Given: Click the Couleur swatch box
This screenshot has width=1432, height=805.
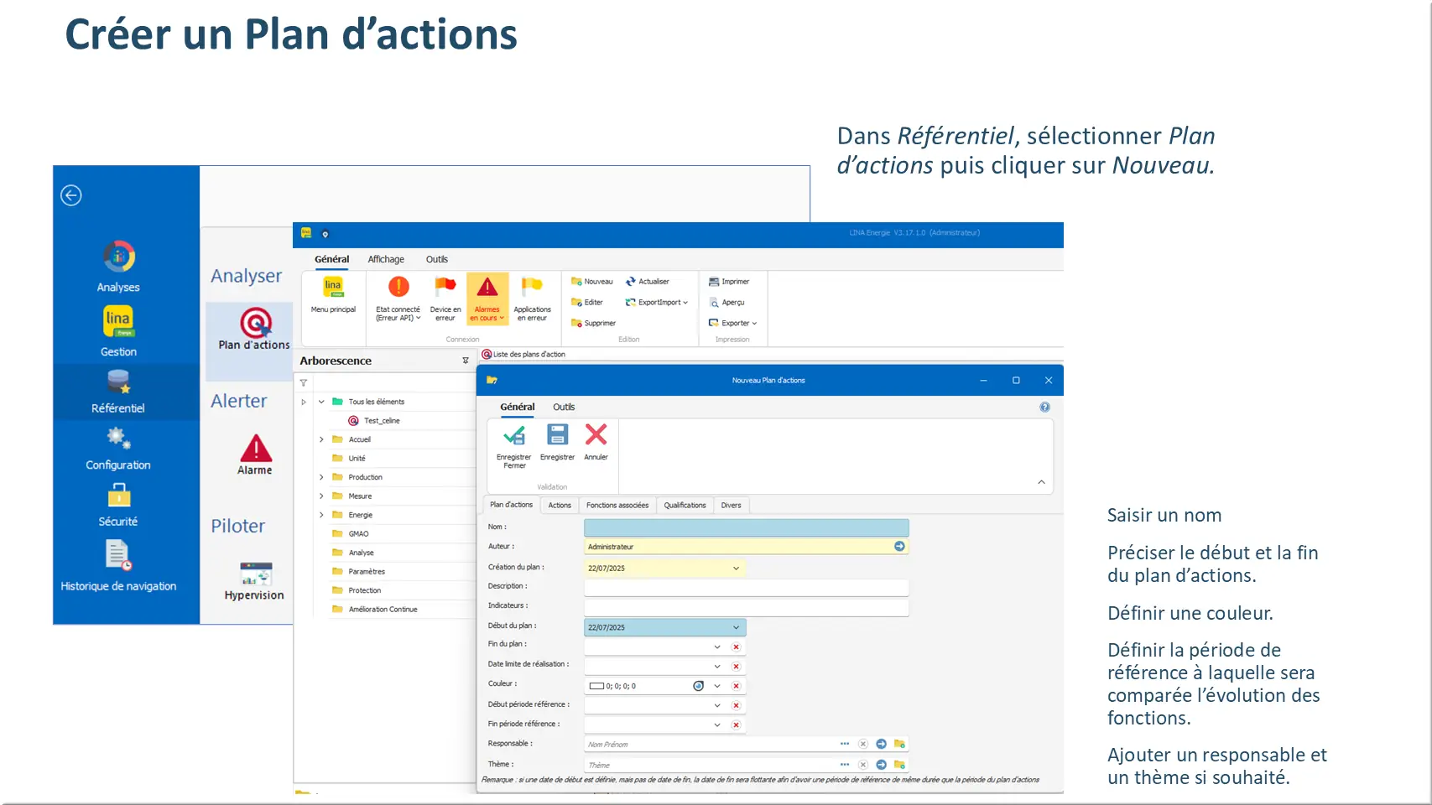Looking at the screenshot, I should (x=596, y=686).
